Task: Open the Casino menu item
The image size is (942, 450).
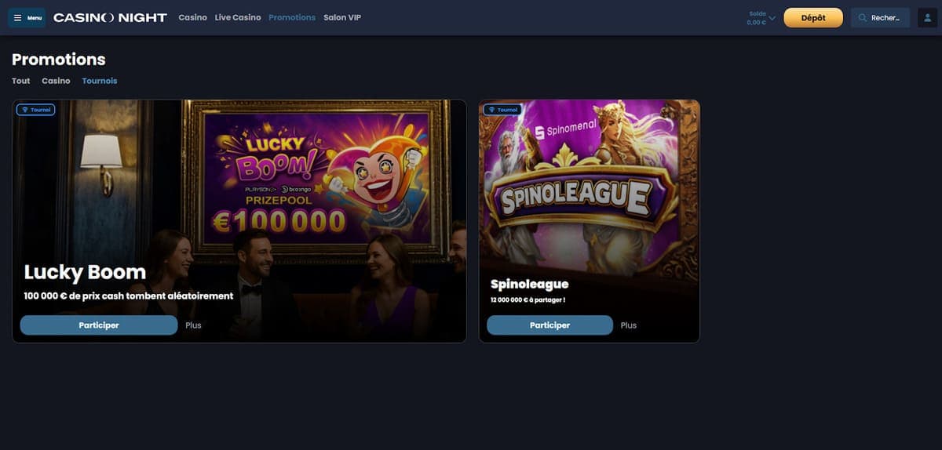Action: [192, 17]
